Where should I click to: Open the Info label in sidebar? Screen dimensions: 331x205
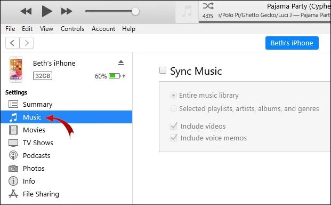point(29,182)
